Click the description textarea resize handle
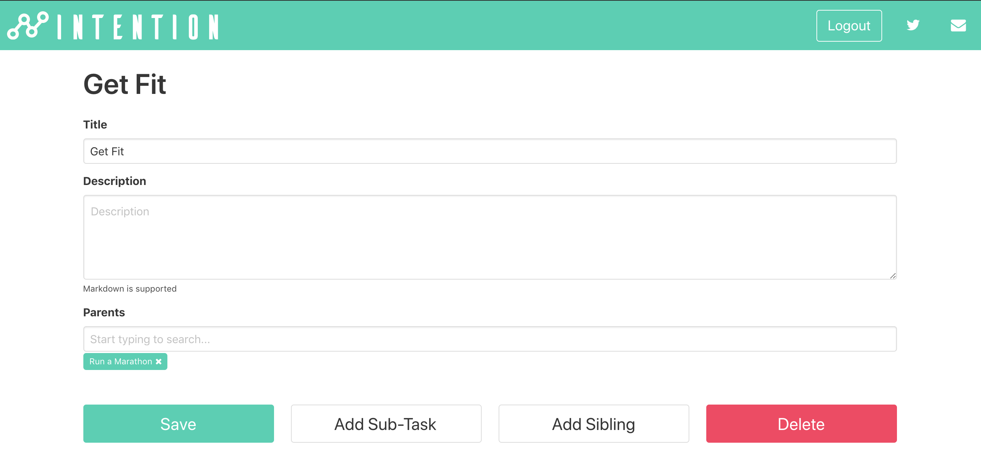The width and height of the screenshot is (981, 466). (893, 276)
